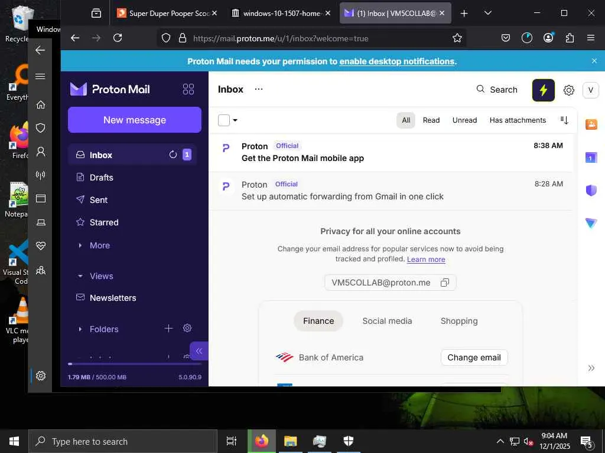
Task: Open Get the Proton Mail mobile app email
Action: coord(391,152)
